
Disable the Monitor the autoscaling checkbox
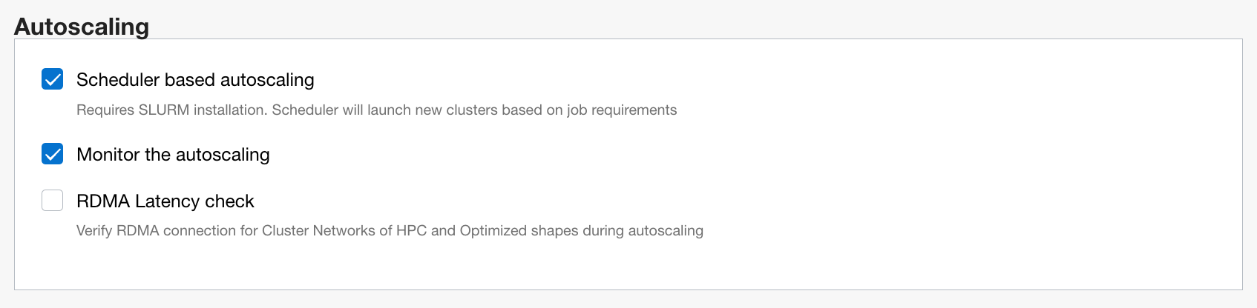click(x=52, y=154)
